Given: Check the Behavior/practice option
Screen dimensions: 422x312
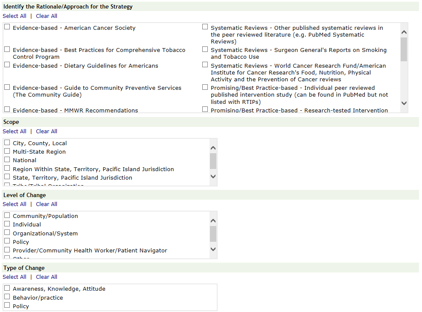Looking at the screenshot, I should click(x=7, y=297).
